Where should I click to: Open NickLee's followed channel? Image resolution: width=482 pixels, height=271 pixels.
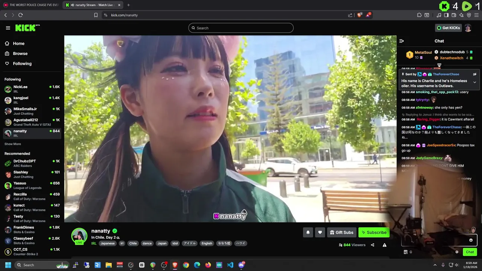point(32,89)
